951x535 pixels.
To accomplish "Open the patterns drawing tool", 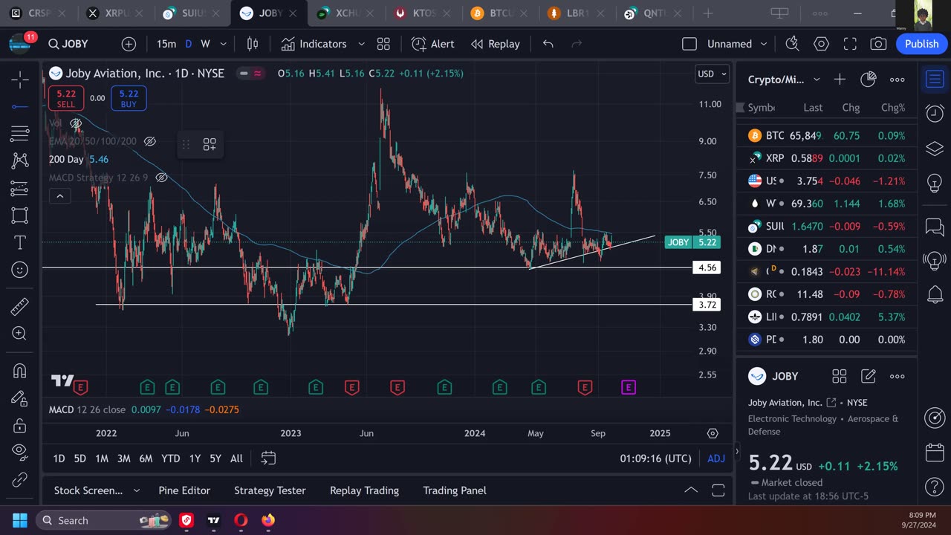I will click(20, 160).
